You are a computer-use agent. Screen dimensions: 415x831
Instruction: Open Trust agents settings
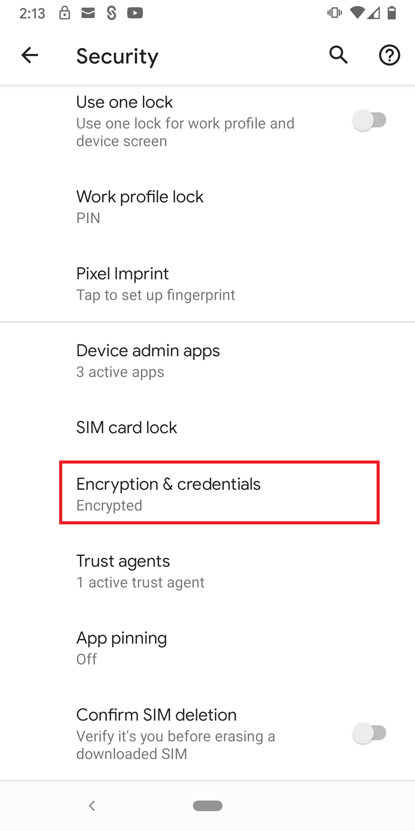pos(207,571)
